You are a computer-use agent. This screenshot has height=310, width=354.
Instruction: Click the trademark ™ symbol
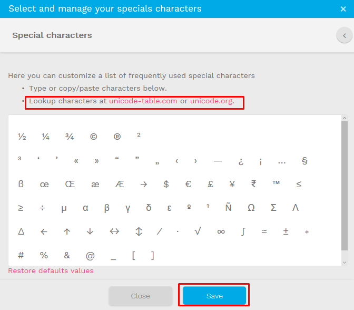pos(276,184)
